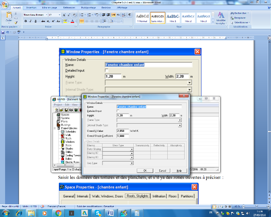Switch to the Insertion ribbon tab
This screenshot has height=217, width=271.
31,8
